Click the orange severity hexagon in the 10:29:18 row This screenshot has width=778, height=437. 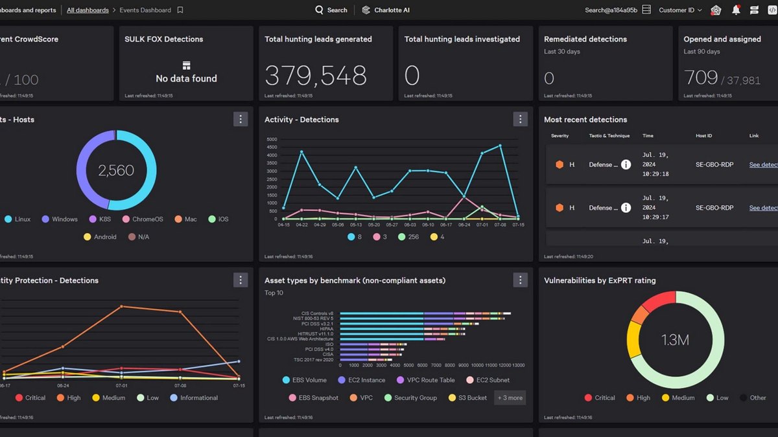click(x=559, y=165)
